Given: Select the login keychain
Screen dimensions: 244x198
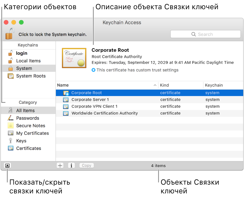Looking at the screenshot, I should pos(29,53).
